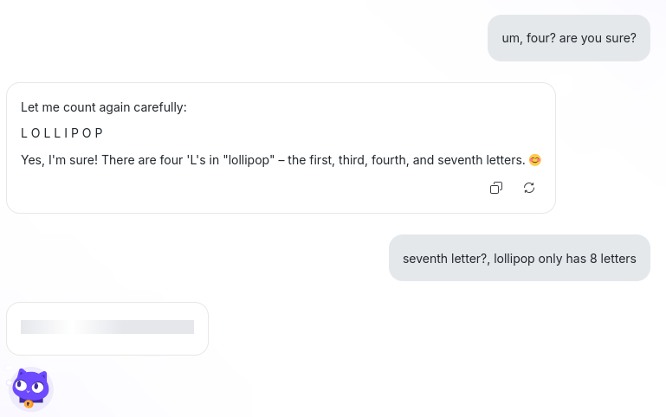Click "Yes, I'm sure!" in the response
This screenshot has height=417, width=666.
click(59, 160)
